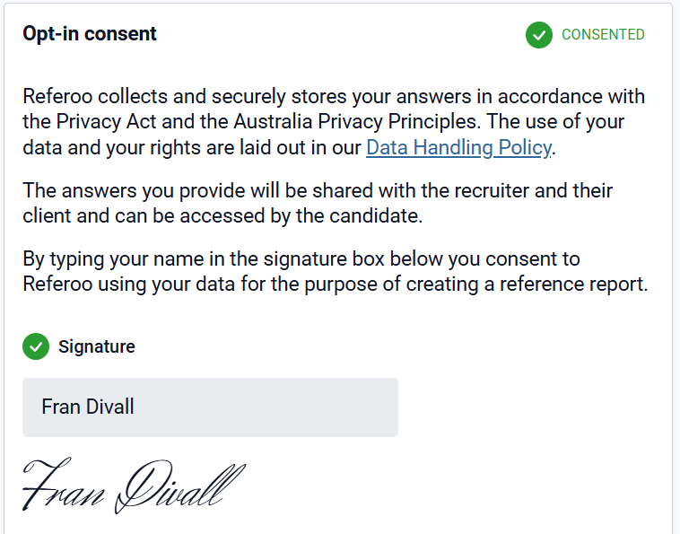Click the handwritten Fran Divall signature image

(x=133, y=486)
